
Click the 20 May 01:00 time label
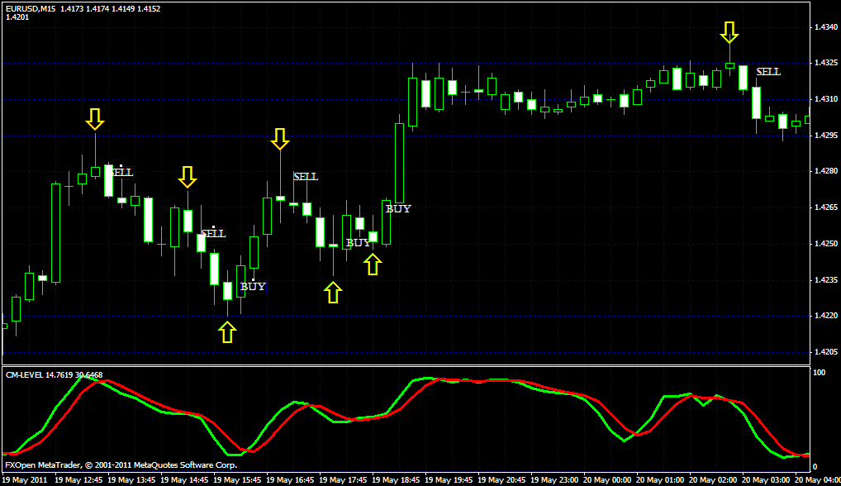tap(660, 479)
